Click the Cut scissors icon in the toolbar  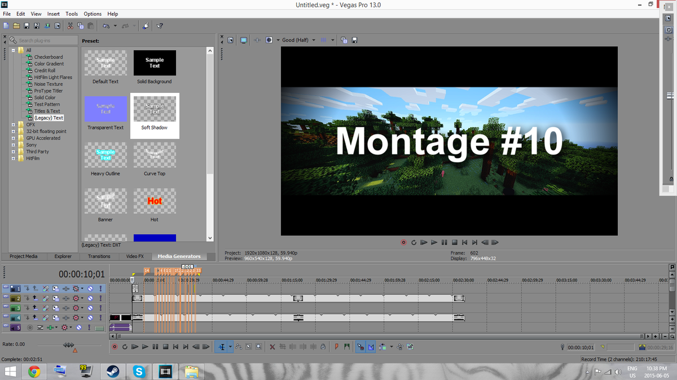pos(70,26)
